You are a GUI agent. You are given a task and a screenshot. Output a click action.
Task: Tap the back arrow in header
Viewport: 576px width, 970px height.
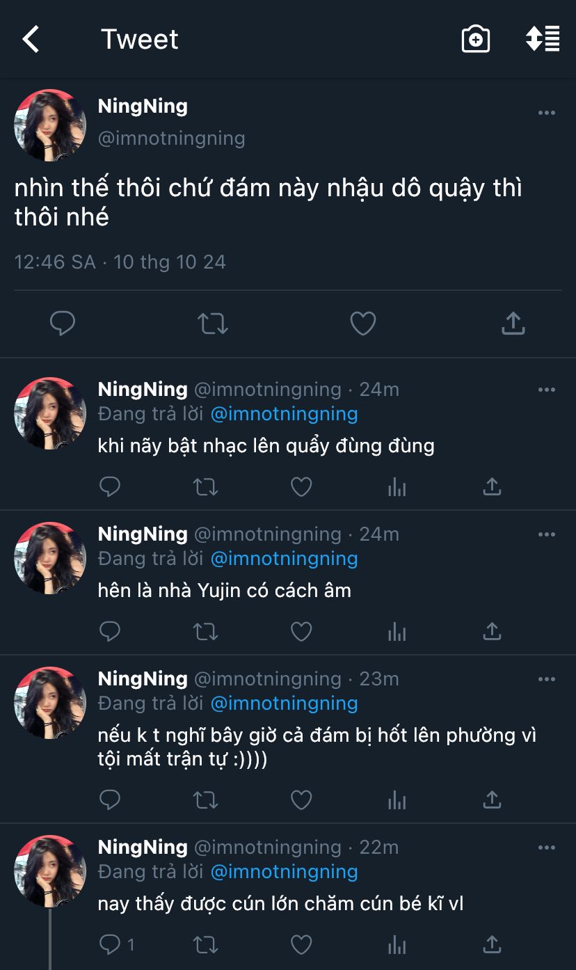31,40
